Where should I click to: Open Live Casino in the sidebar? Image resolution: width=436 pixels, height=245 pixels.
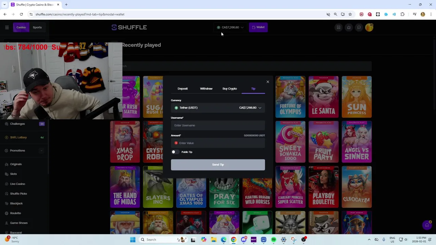pos(17,184)
